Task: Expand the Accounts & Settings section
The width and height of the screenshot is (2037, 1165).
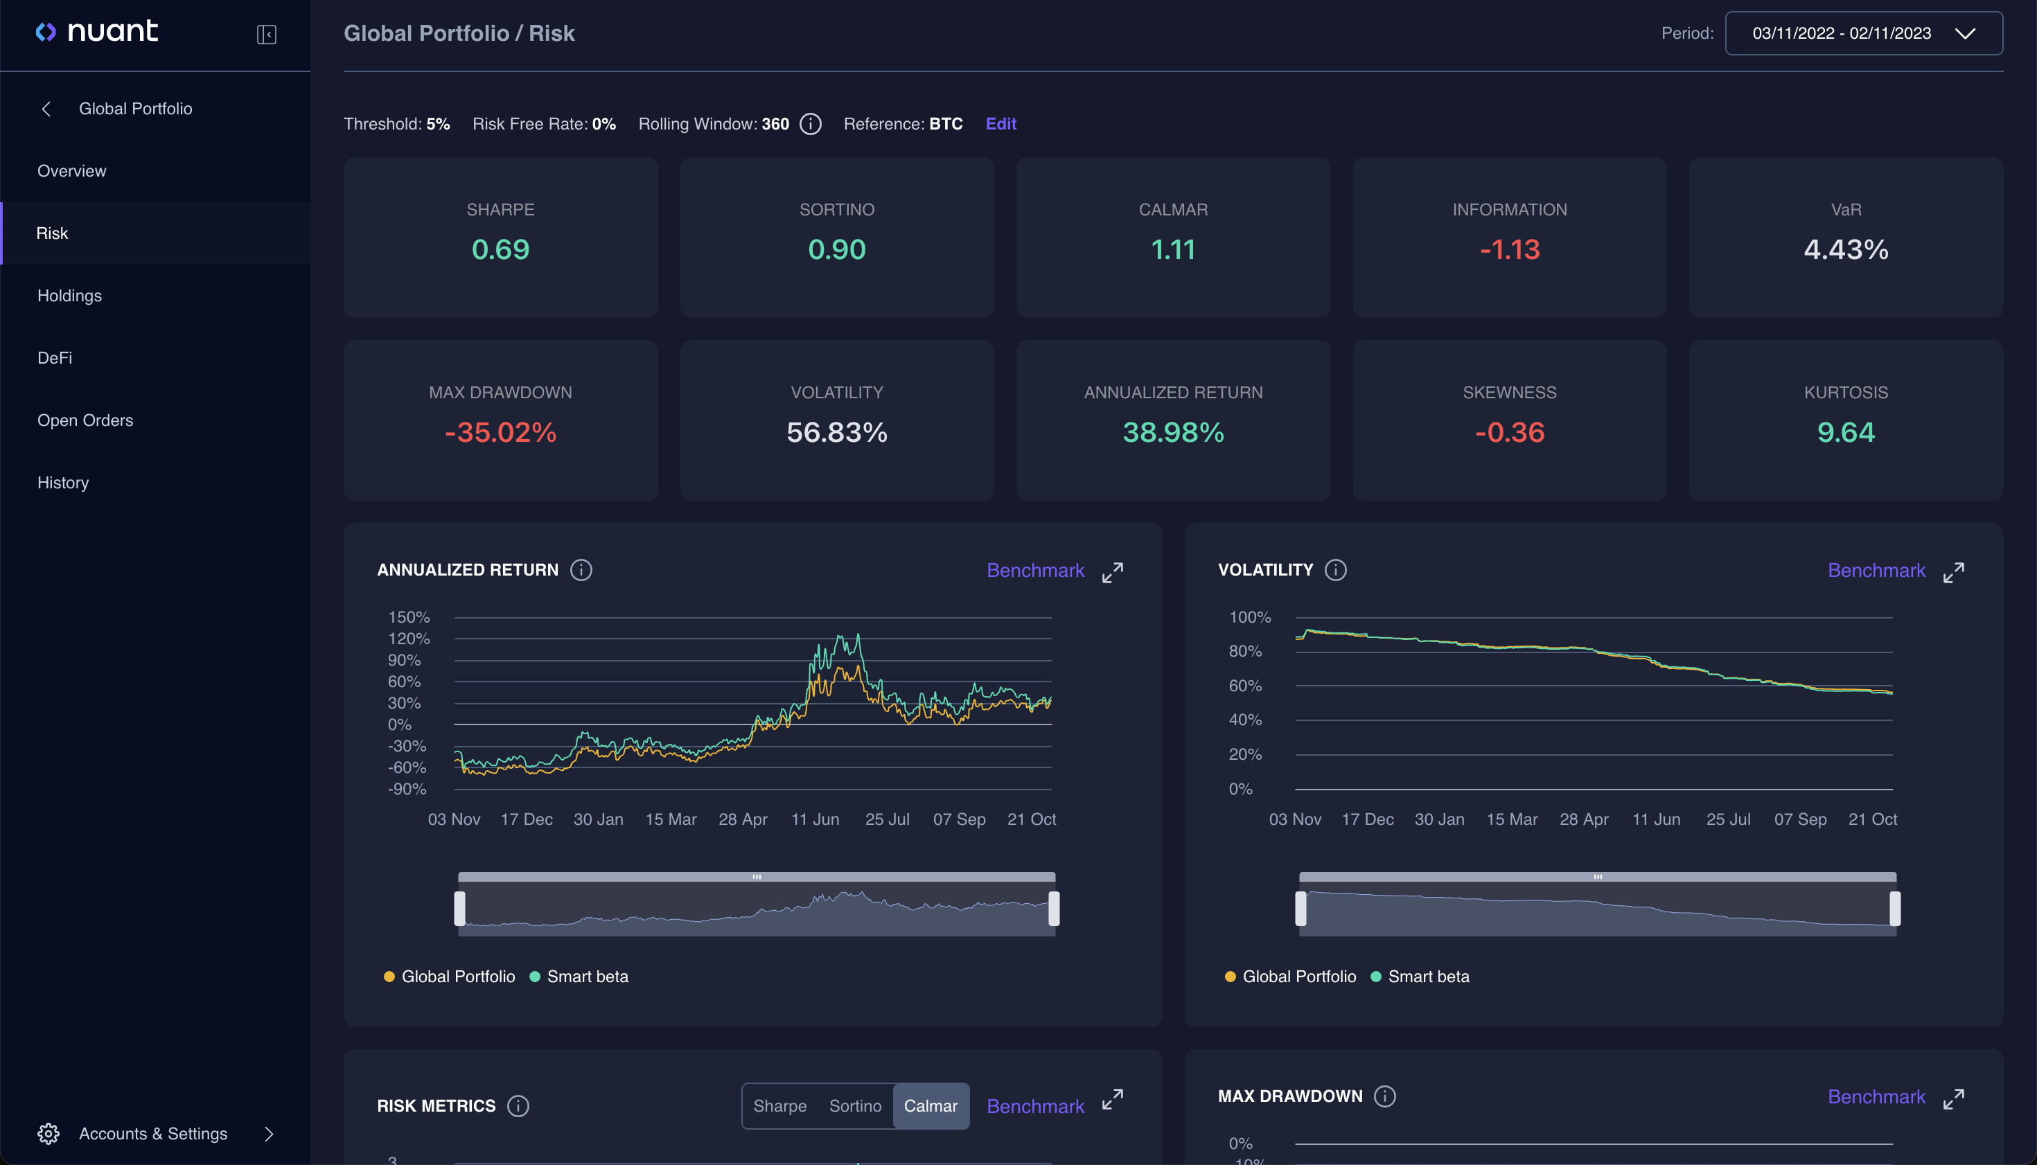Action: pyautogui.click(x=267, y=1134)
